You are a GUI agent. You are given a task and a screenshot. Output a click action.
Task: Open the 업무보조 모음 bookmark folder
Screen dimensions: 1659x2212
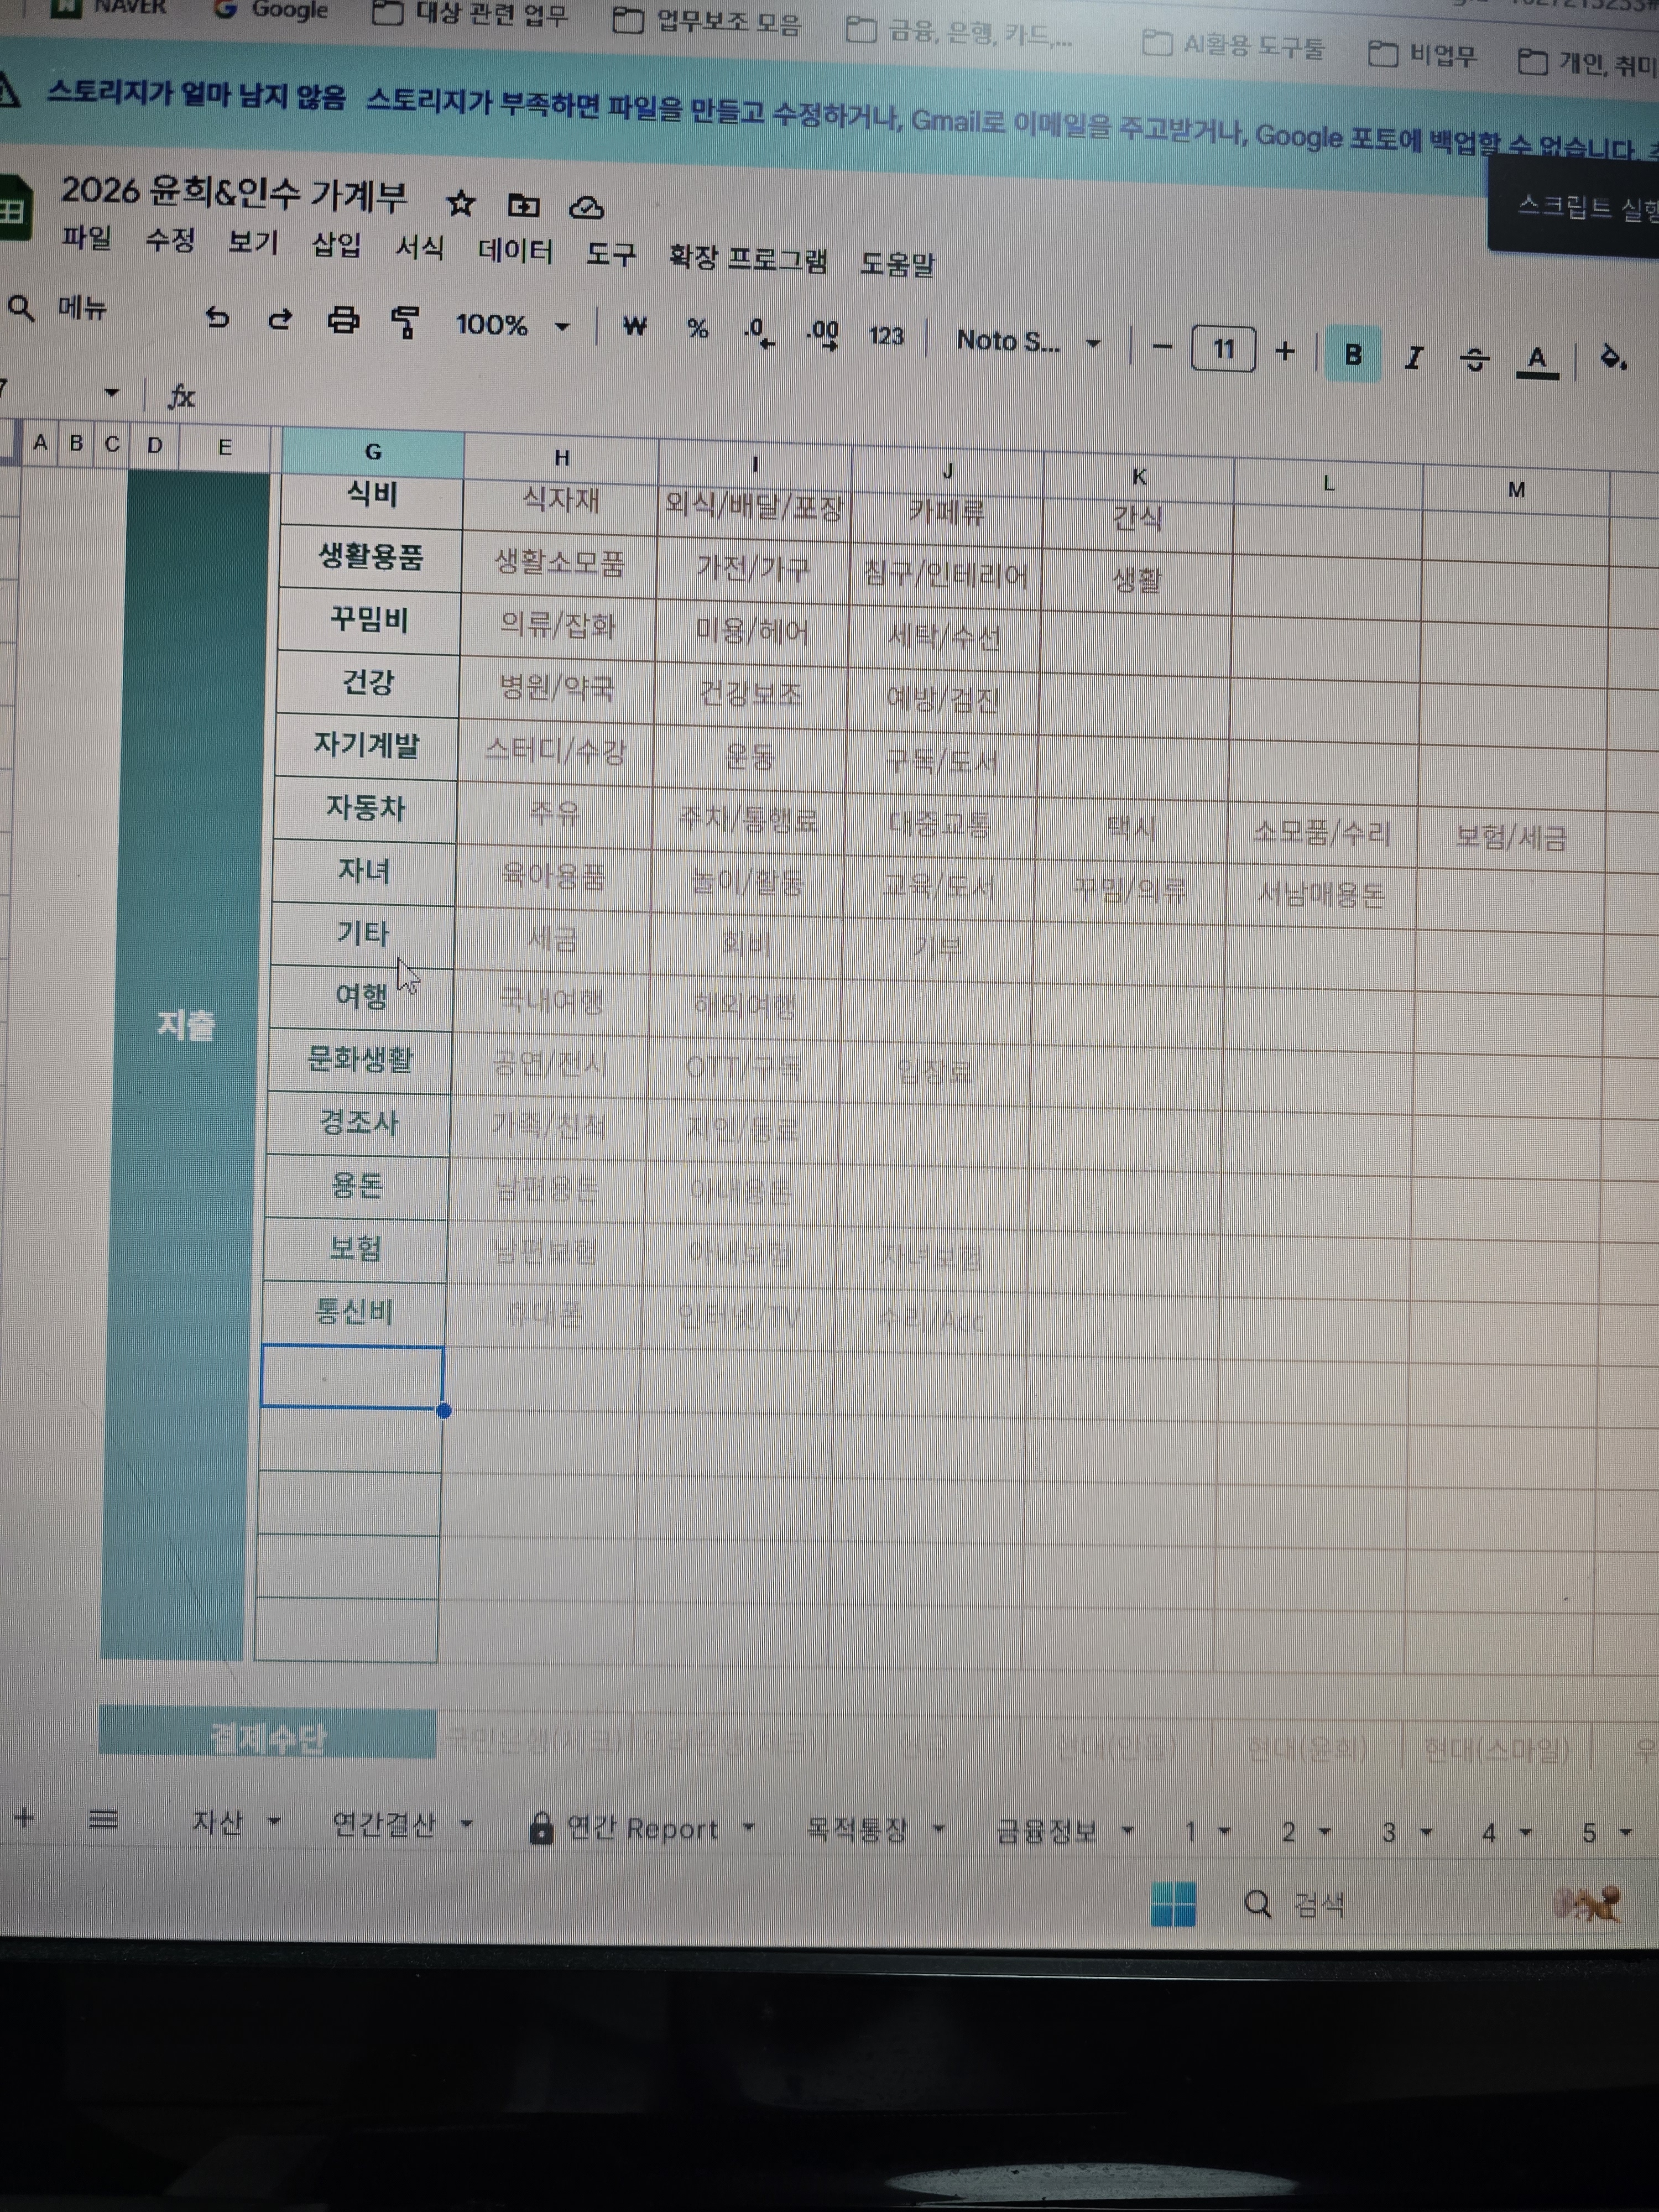[x=706, y=20]
